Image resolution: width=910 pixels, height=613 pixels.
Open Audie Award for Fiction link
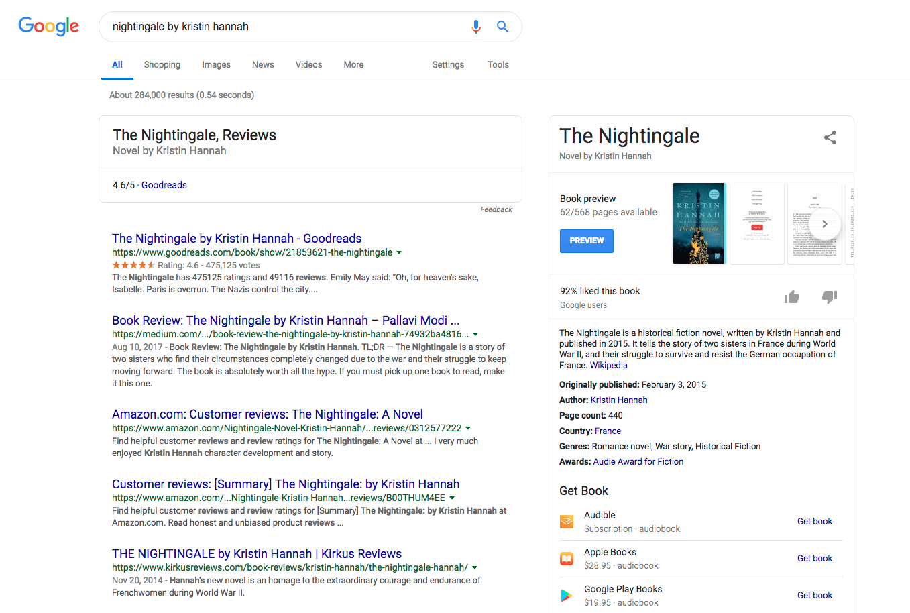(x=638, y=462)
